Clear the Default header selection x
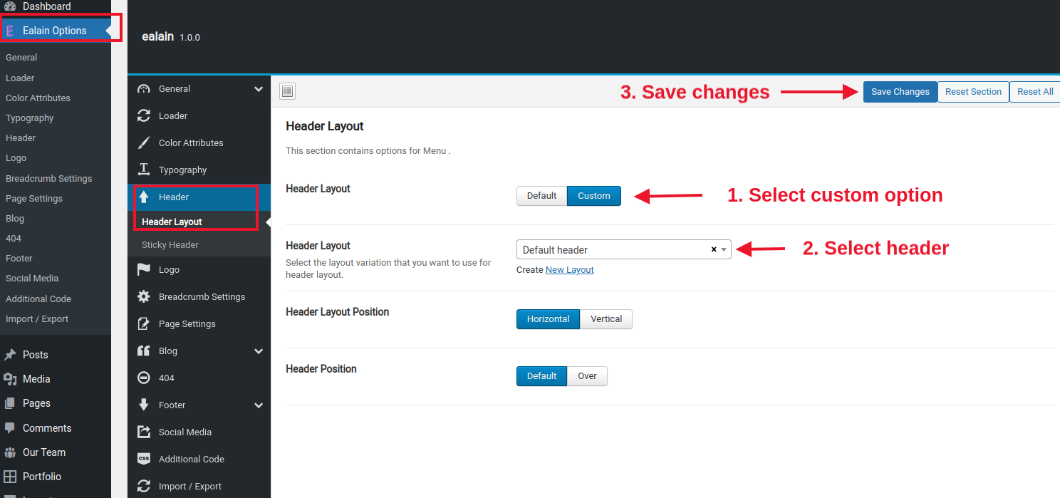 [x=714, y=249]
